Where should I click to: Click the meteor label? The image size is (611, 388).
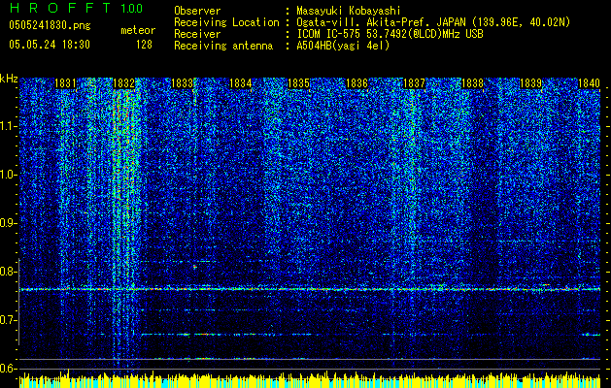pos(138,30)
